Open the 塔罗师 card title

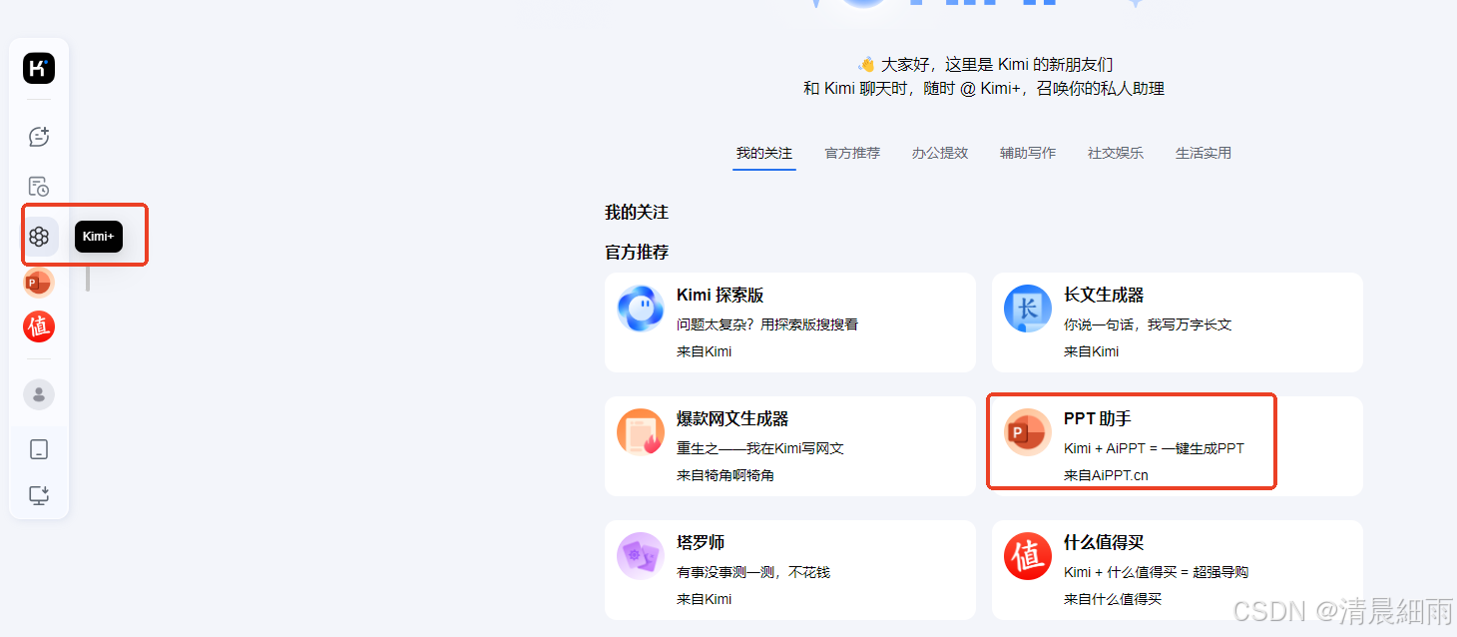pos(701,543)
